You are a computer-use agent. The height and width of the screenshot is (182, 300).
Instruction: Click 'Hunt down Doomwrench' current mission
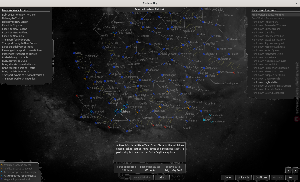coord(266,79)
